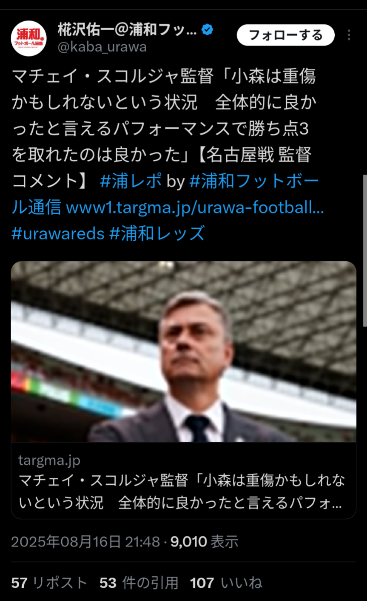The height and width of the screenshot is (601, 367).
Task: Open the @kaba_urawa handle
Action: pos(102,47)
